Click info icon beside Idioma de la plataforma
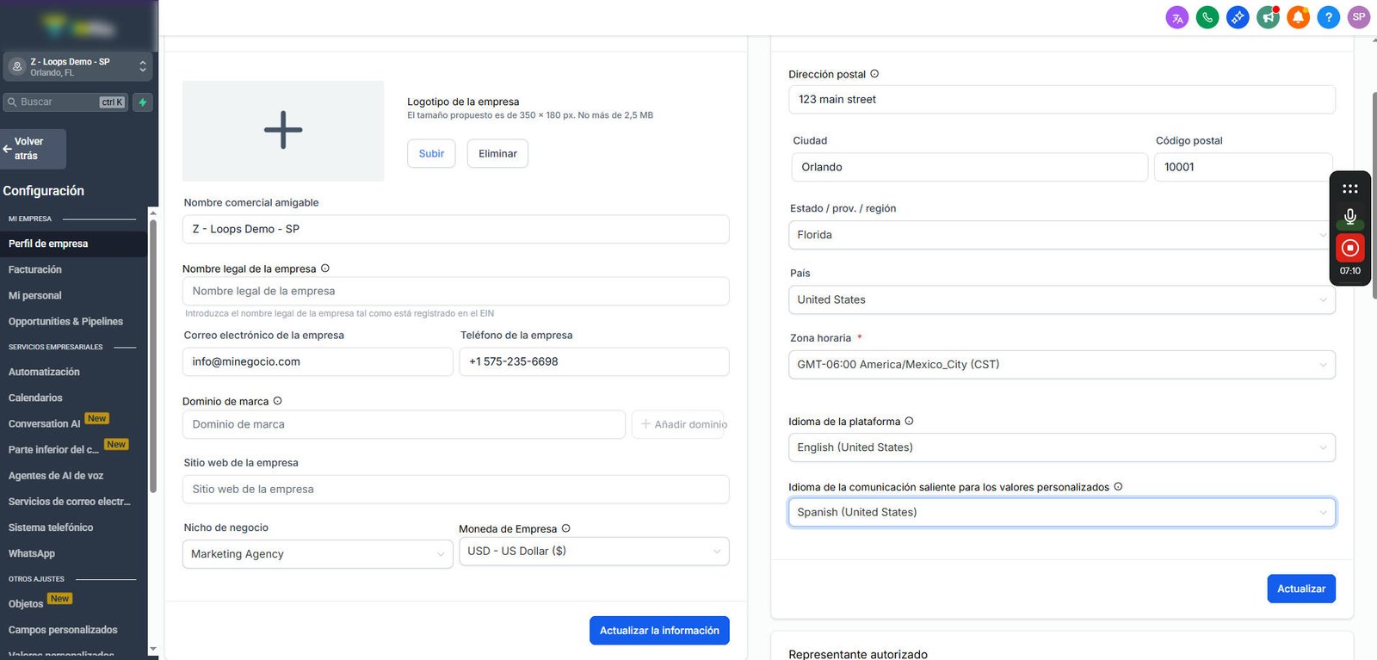The height and width of the screenshot is (660, 1377). tap(909, 421)
